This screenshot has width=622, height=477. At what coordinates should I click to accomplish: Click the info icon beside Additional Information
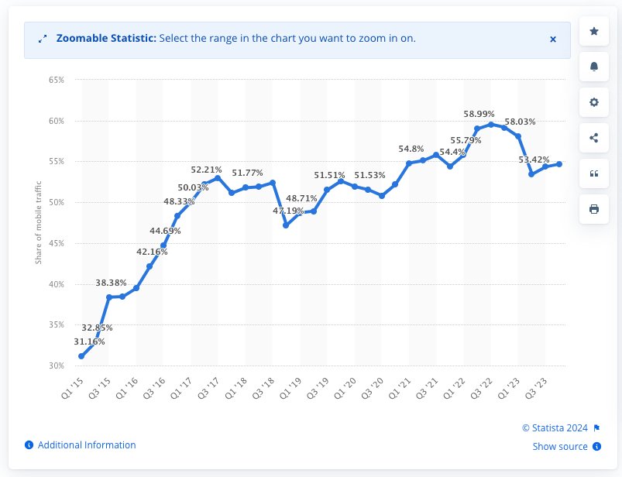click(x=29, y=445)
